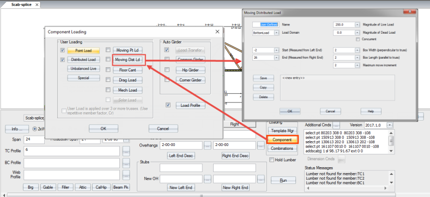Delete the load entry
This screenshot has height=197, width=430.
tap(263, 97)
